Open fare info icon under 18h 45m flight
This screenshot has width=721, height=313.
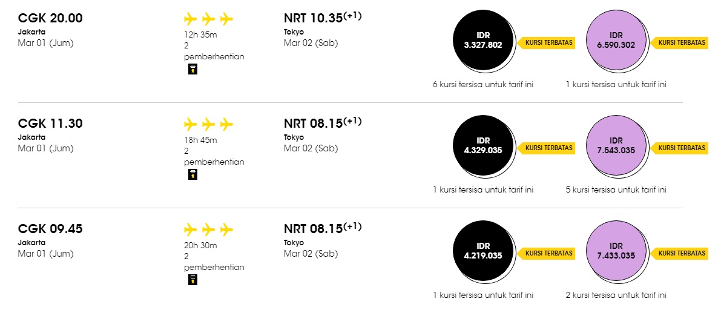click(x=193, y=174)
